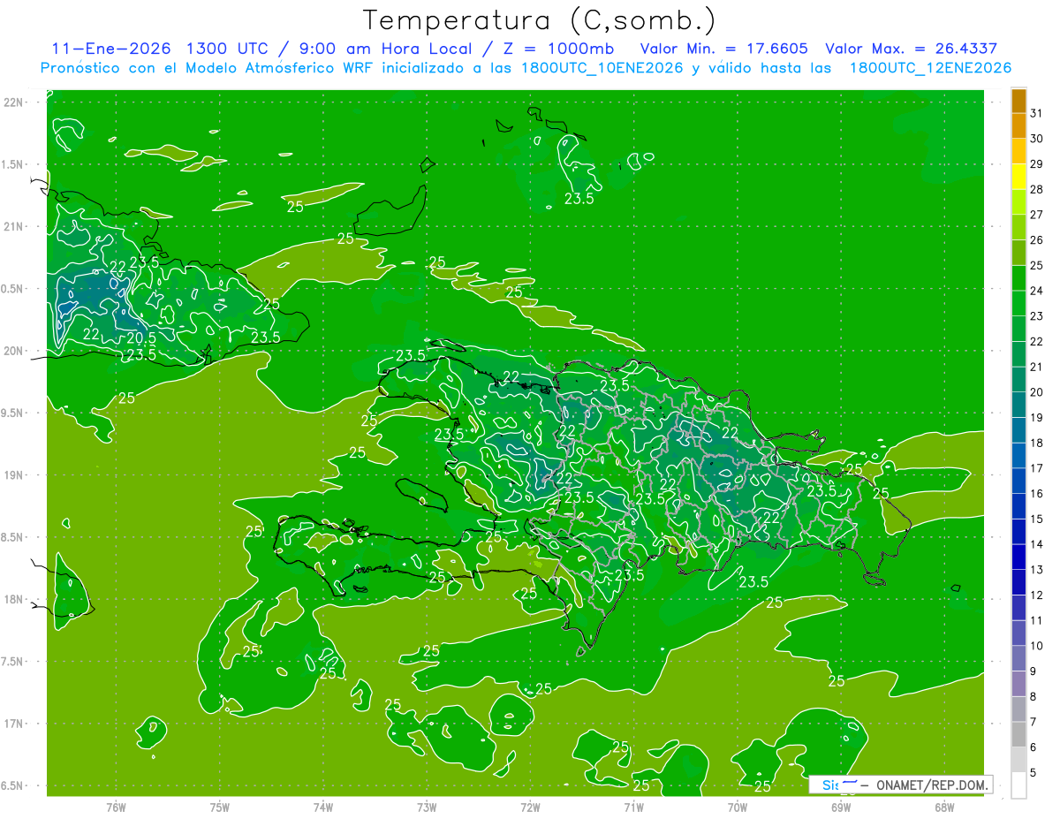Click the "Z = 1000mb" level text
This screenshot has height=819, width=1060.
point(560,49)
